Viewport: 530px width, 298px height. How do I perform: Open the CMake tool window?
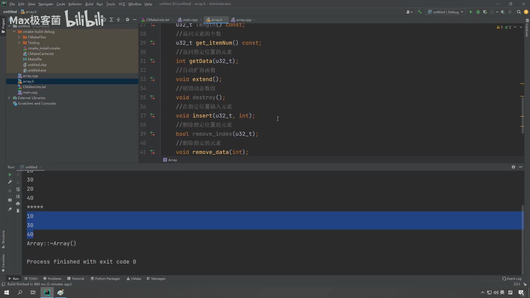tap(134, 279)
